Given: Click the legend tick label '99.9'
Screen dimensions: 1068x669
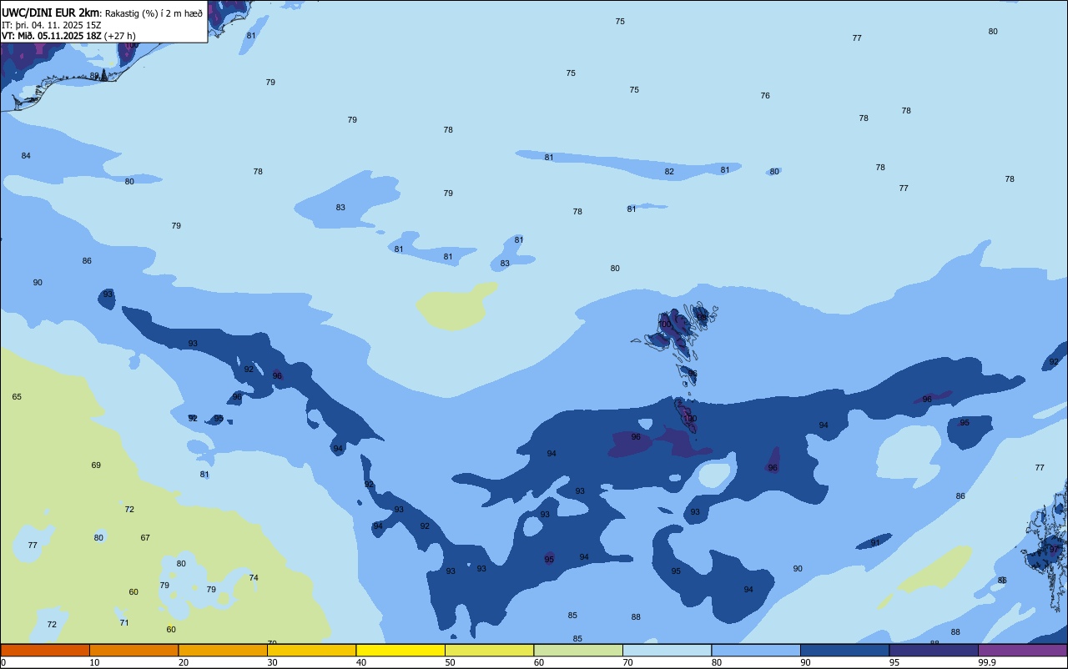Looking at the screenshot, I should 987,662.
